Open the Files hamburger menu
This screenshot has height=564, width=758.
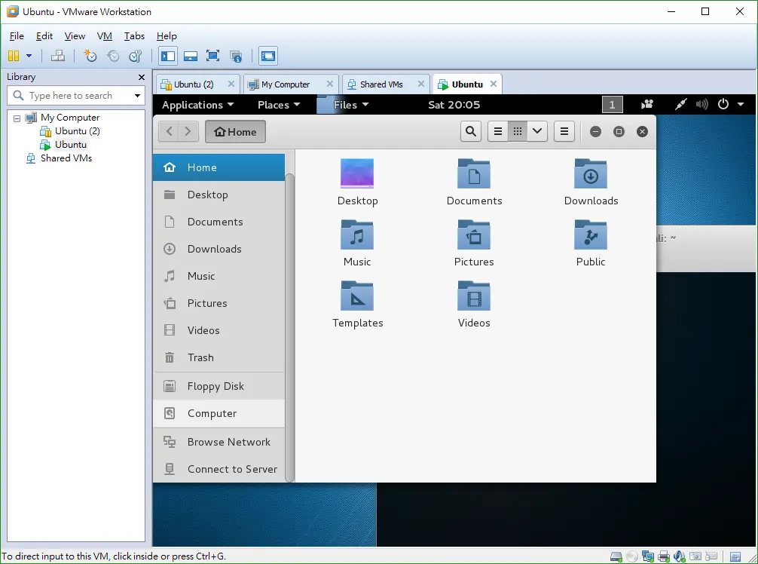[564, 131]
